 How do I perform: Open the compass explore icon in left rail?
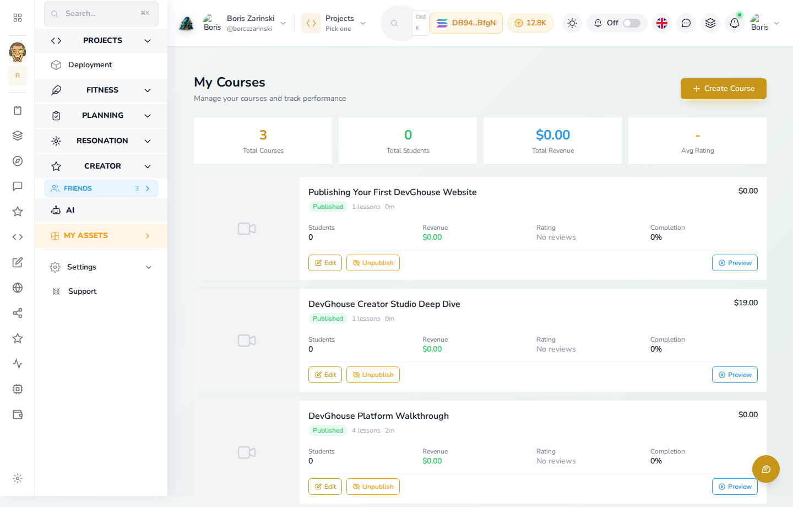point(18,161)
